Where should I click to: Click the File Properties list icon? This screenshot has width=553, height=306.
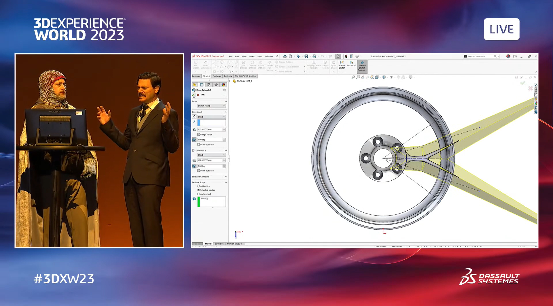pos(352,56)
